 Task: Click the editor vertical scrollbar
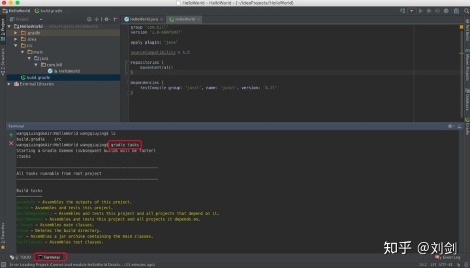pos(462,74)
